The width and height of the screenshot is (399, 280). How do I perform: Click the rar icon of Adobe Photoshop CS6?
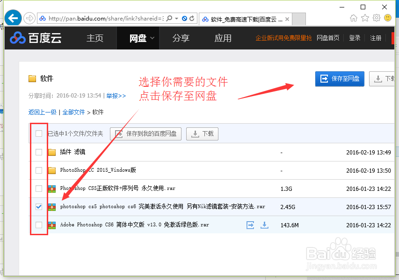click(x=52, y=225)
